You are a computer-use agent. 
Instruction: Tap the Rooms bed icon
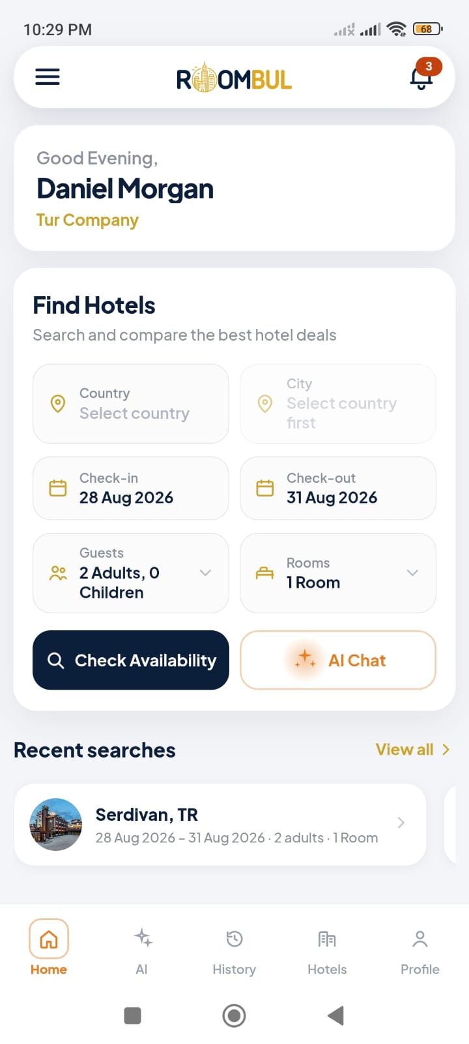pyautogui.click(x=265, y=573)
